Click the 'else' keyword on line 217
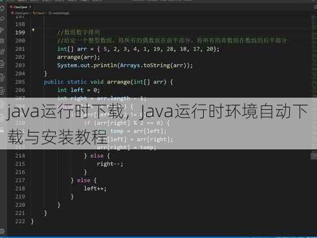317x238 pixels. coord(83,180)
